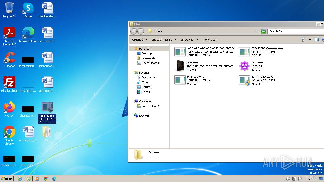The height and width of the screenshot is (182, 324).
Task: Launch Google Chrome desktop shortcut
Action: click(9, 135)
